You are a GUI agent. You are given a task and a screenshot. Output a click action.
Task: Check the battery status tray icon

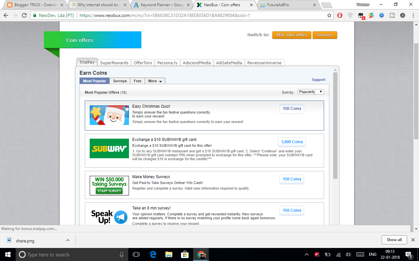point(328,254)
